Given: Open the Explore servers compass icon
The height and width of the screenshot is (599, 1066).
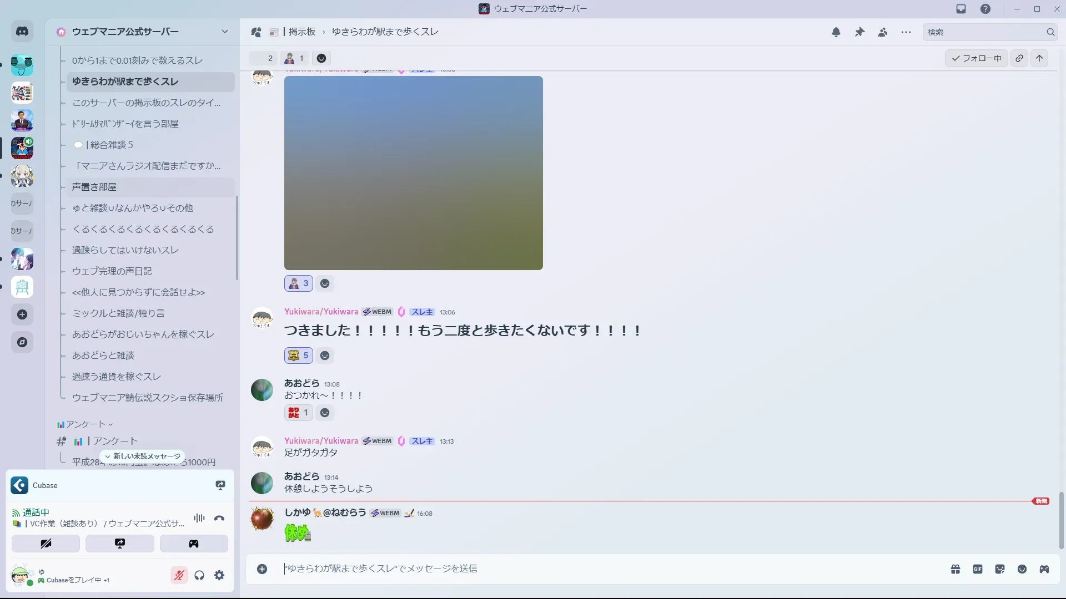Looking at the screenshot, I should point(22,342).
